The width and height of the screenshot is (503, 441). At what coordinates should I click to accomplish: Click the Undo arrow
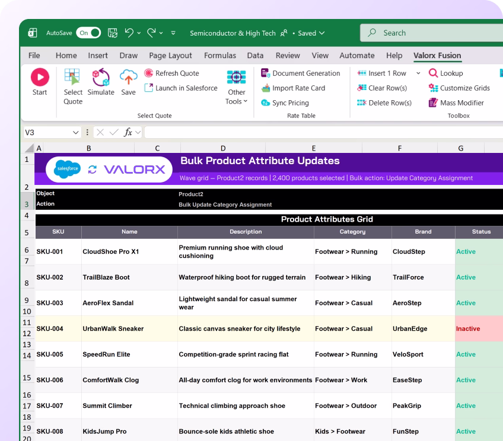point(129,33)
